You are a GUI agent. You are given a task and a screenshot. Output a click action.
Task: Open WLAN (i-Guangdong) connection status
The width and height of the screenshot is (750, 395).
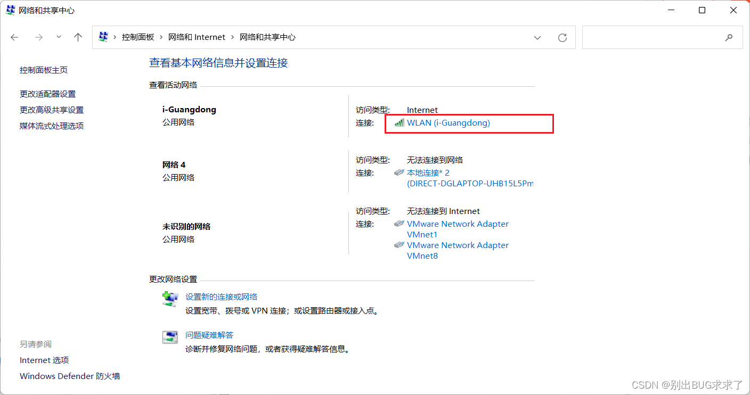point(449,123)
